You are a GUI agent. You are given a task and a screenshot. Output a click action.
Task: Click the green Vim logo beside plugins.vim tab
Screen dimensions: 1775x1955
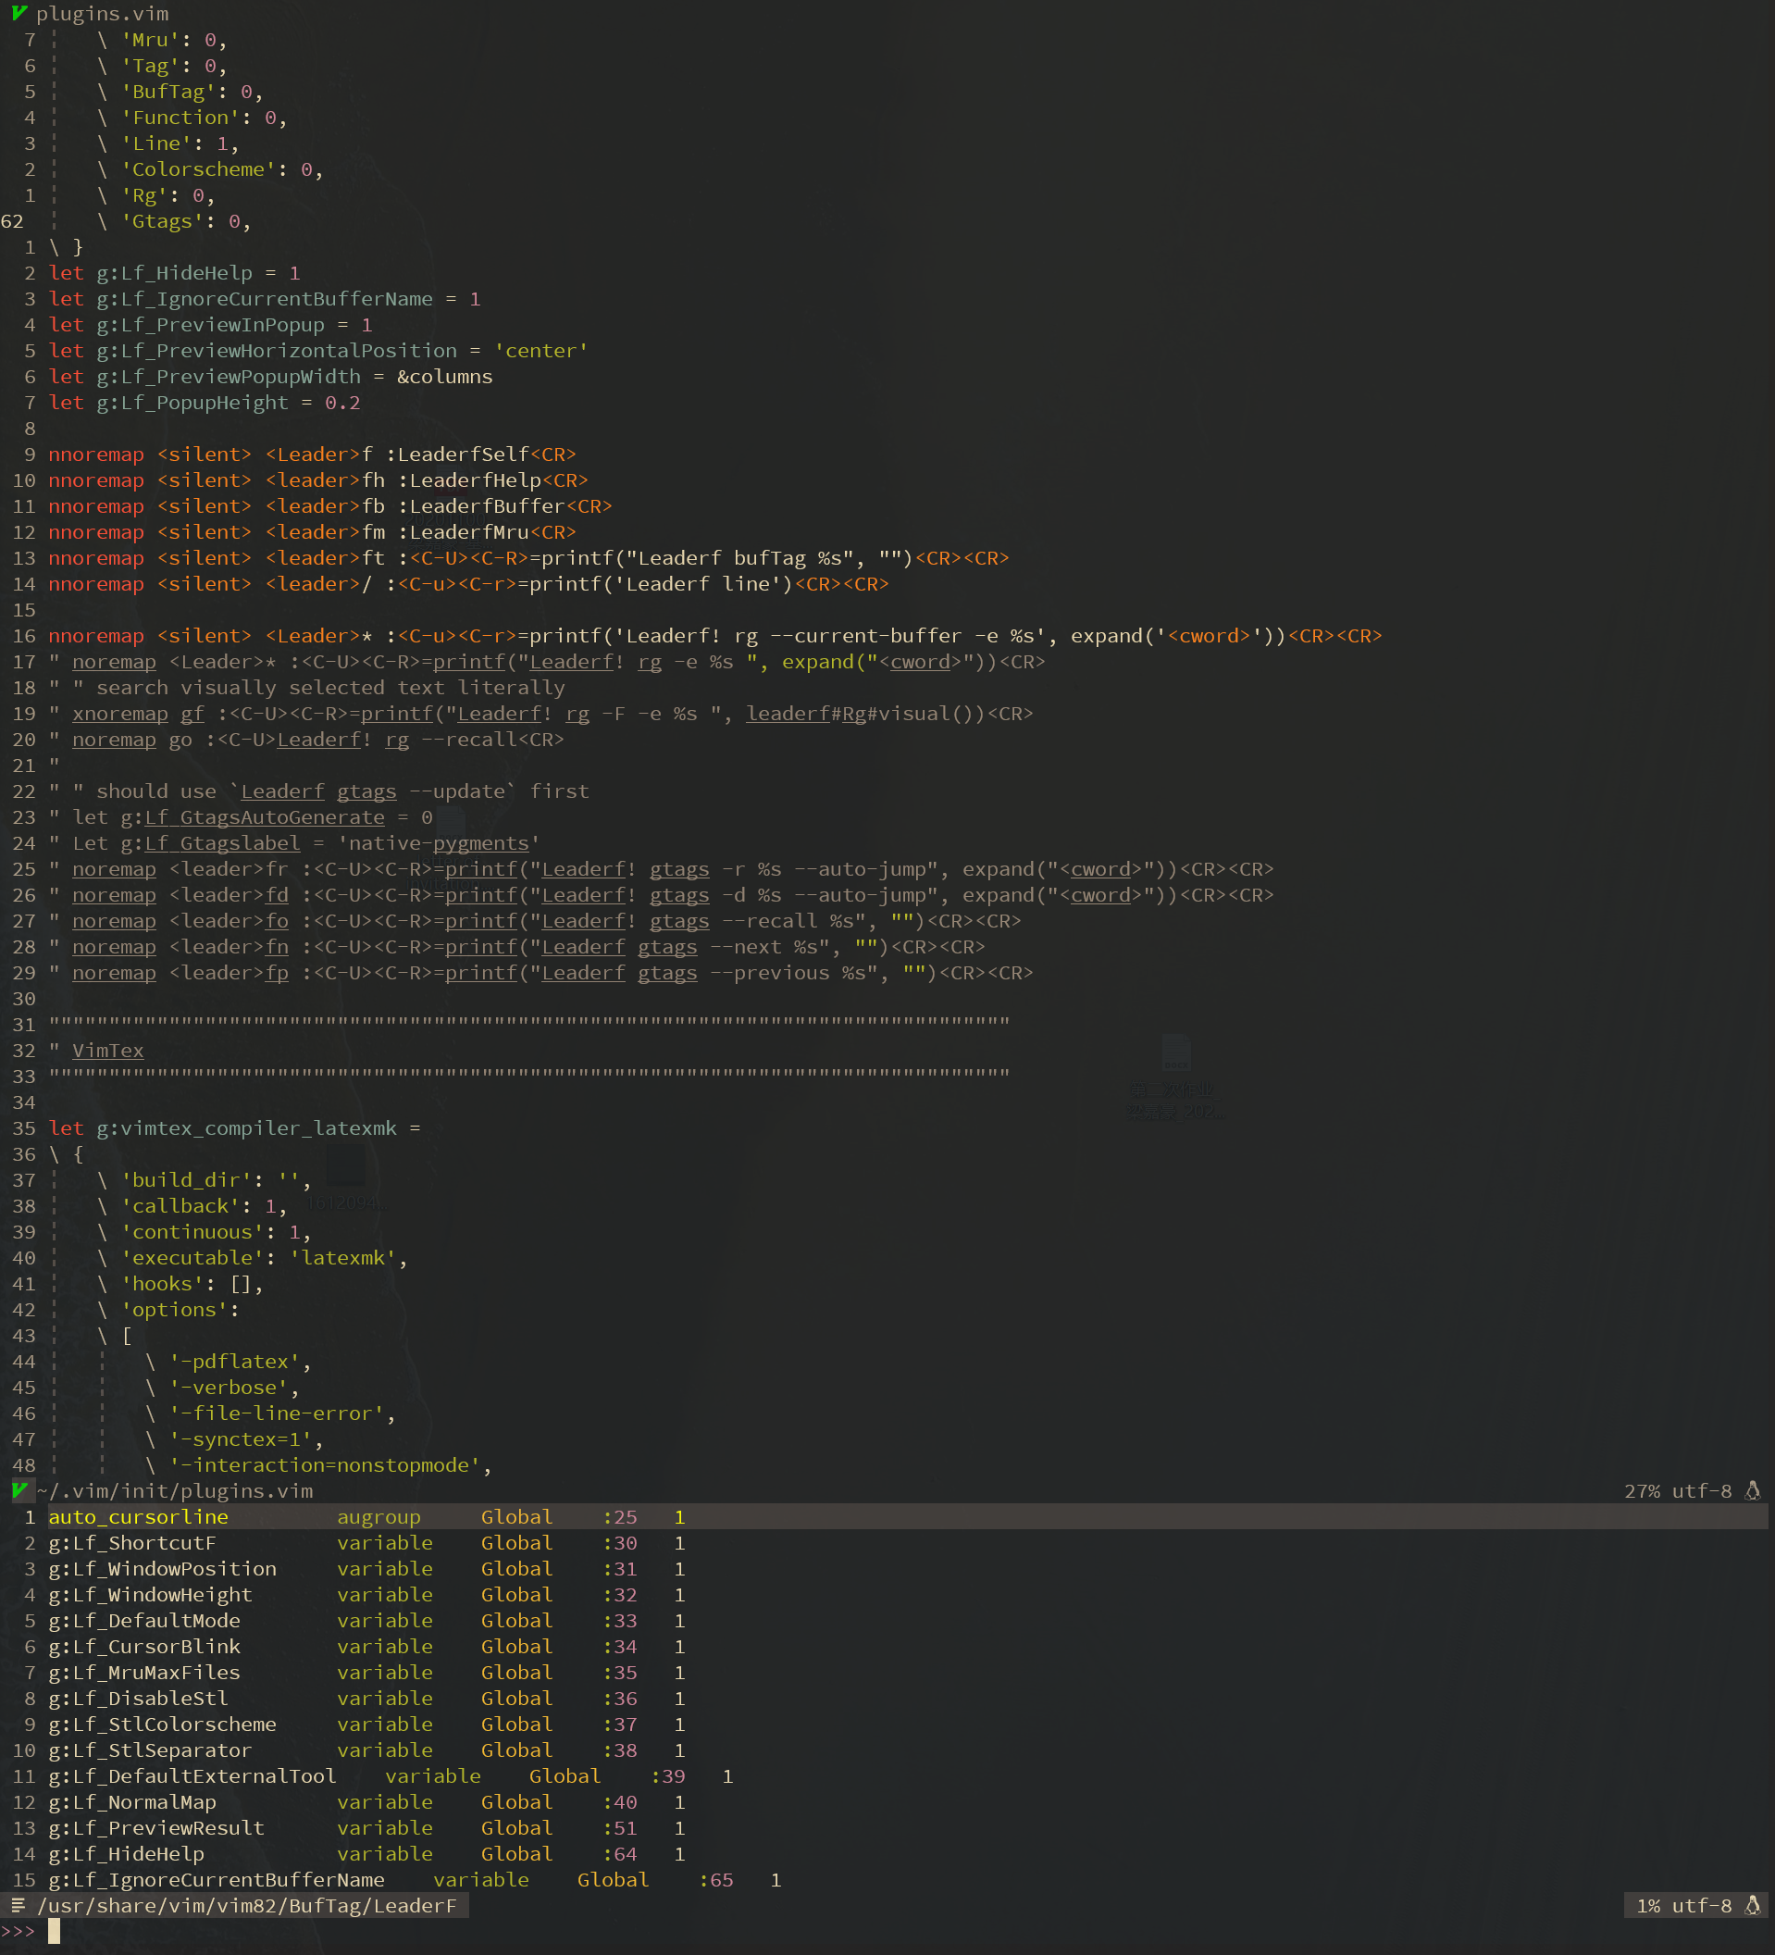pyautogui.click(x=19, y=13)
